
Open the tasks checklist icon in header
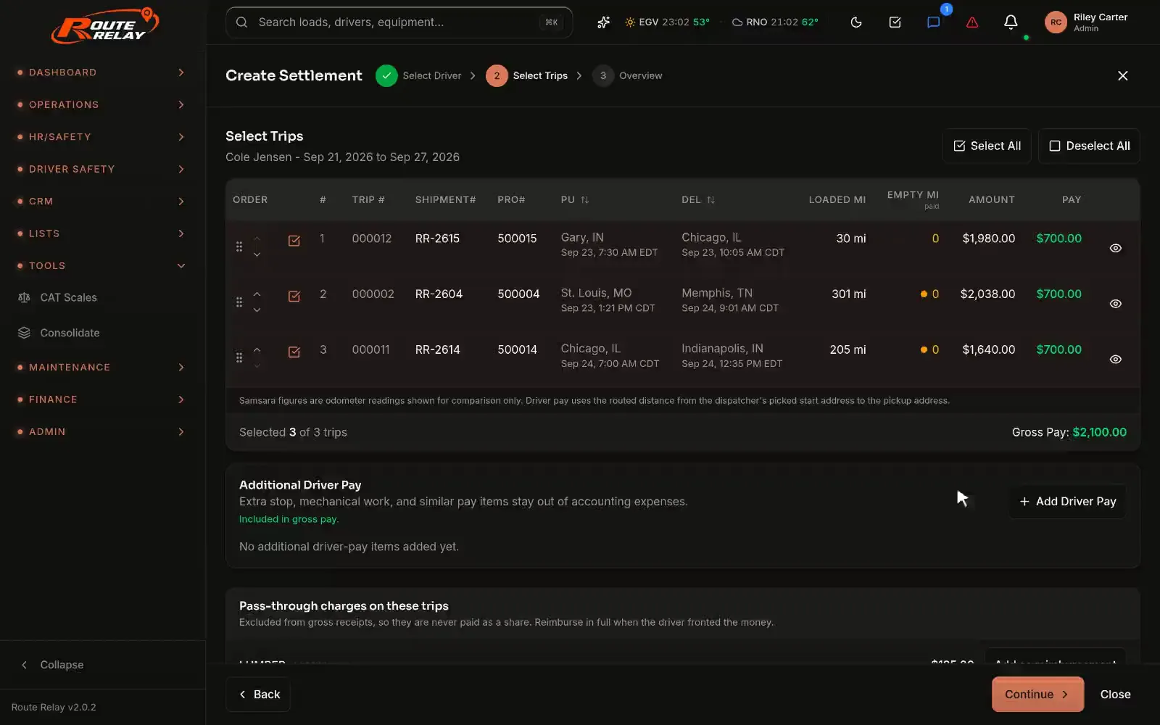895,22
